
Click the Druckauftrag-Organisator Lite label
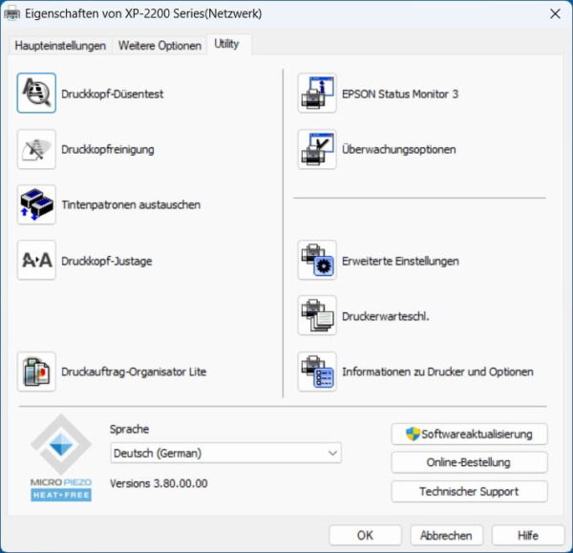[134, 372]
